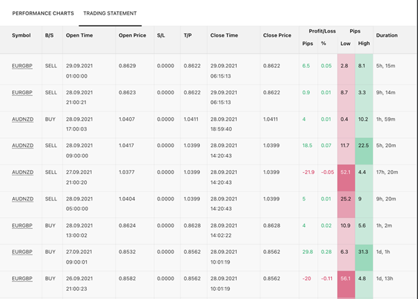Click the AUDNZD link with 18.5 pips profit

(22, 146)
